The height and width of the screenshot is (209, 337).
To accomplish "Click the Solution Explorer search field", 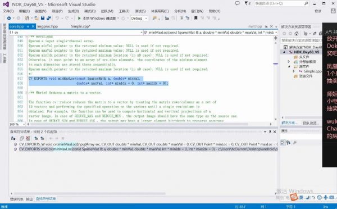I will 301,40.
